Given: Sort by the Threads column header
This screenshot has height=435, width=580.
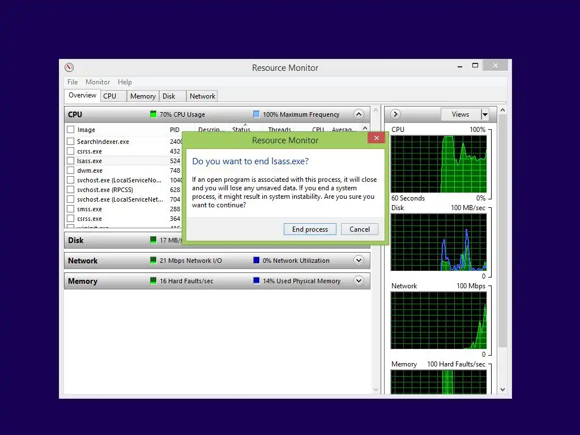Looking at the screenshot, I should point(280,129).
